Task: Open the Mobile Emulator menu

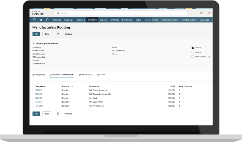Action: coord(189,20)
